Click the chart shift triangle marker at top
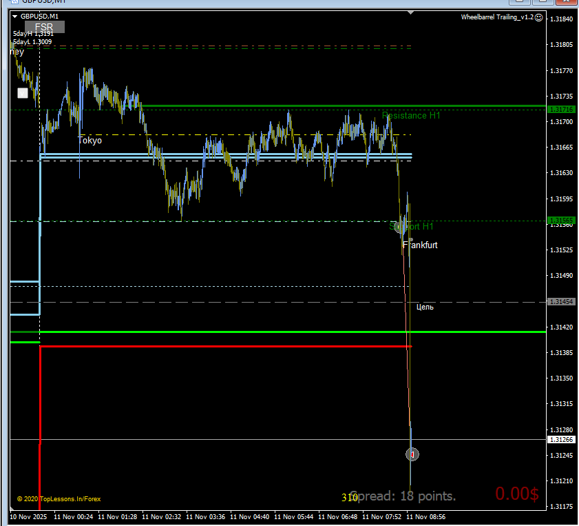 [x=410, y=13]
